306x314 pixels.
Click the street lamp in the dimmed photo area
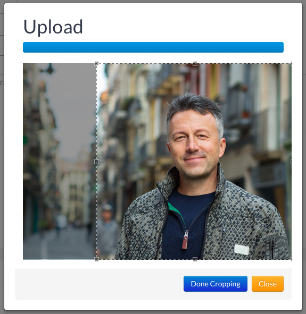48,69
